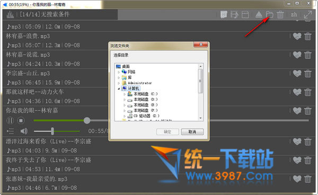318x195 pixels.
Task: Favorite the song 林宥嘉-浪费.mp3 with its heart
Action: (297, 36)
